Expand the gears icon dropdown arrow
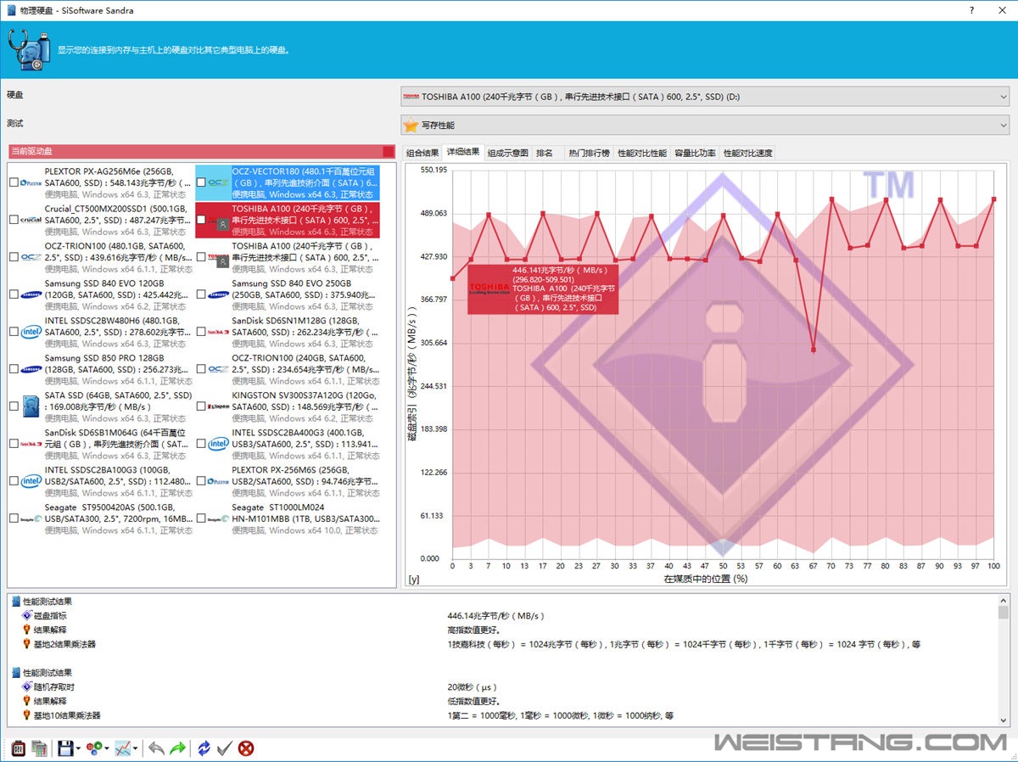The height and width of the screenshot is (762, 1018). tap(106, 748)
